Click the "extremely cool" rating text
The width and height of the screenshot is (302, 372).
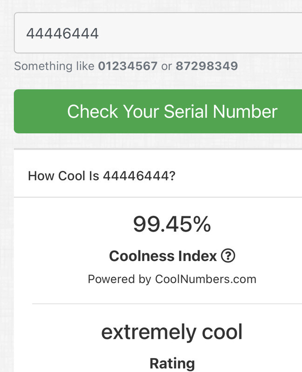click(172, 332)
